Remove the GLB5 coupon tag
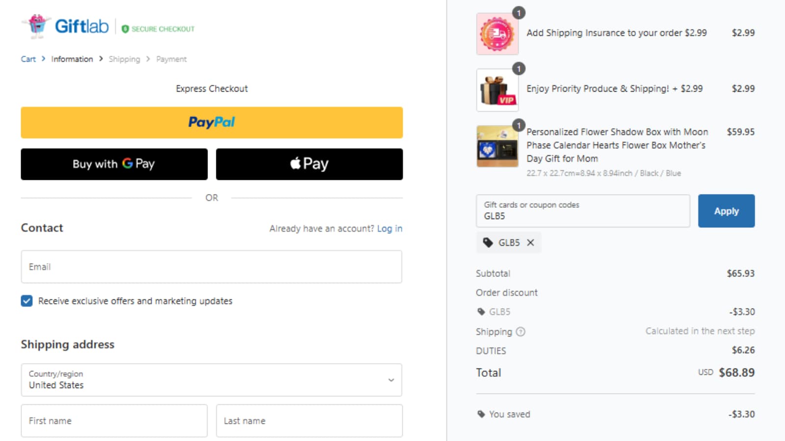The width and height of the screenshot is (785, 441). (x=530, y=243)
